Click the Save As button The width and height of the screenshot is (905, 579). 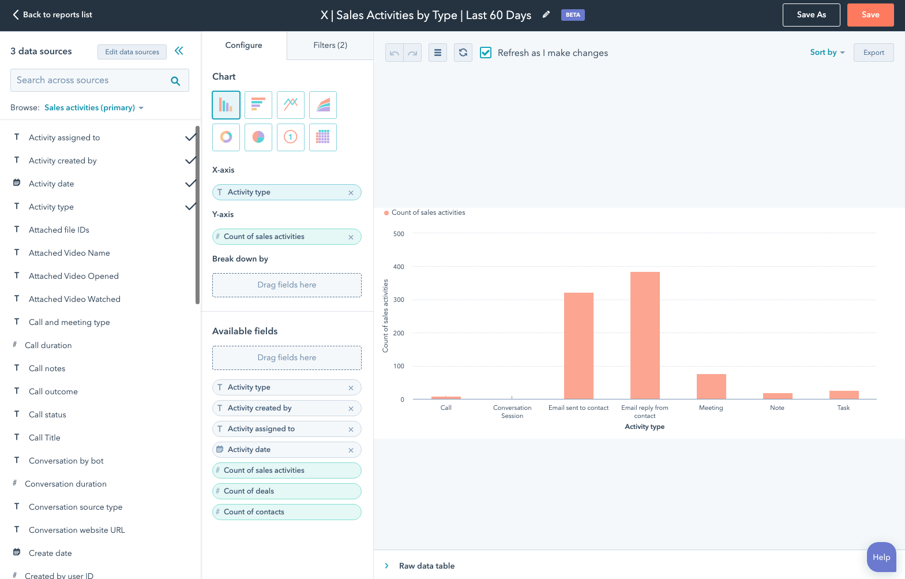(x=811, y=15)
